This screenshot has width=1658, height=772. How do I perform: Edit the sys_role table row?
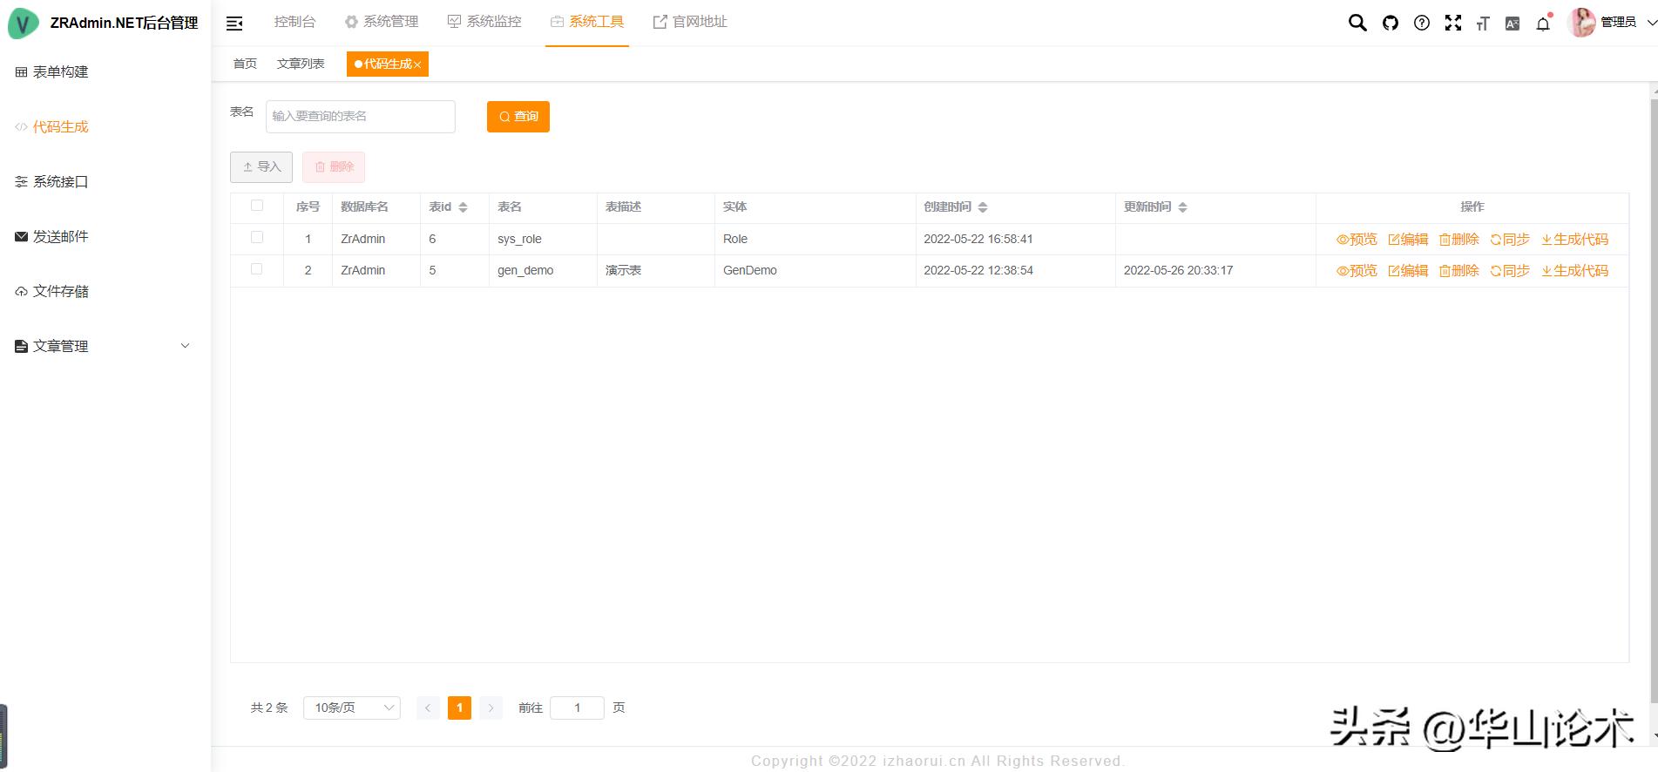(x=1408, y=239)
